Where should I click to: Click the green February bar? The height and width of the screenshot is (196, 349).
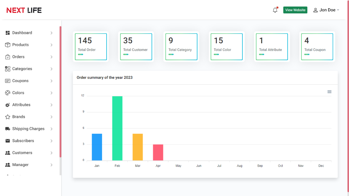pos(117,128)
